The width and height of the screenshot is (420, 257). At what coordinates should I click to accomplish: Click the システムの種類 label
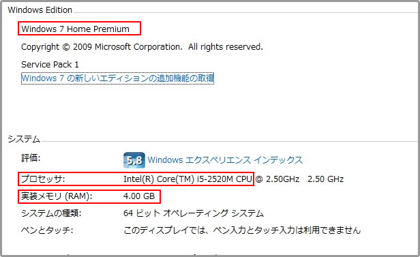(51, 213)
